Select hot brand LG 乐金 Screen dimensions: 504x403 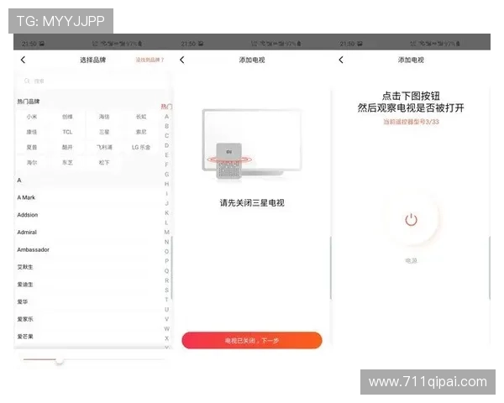(x=141, y=147)
